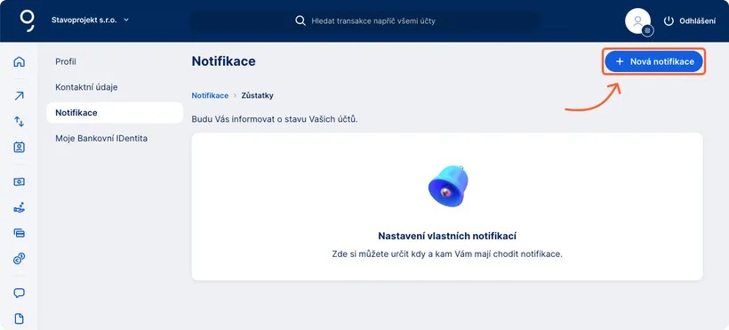The height and width of the screenshot is (330, 729).
Task: Select the Notifikace menu item
Action: tap(115, 113)
